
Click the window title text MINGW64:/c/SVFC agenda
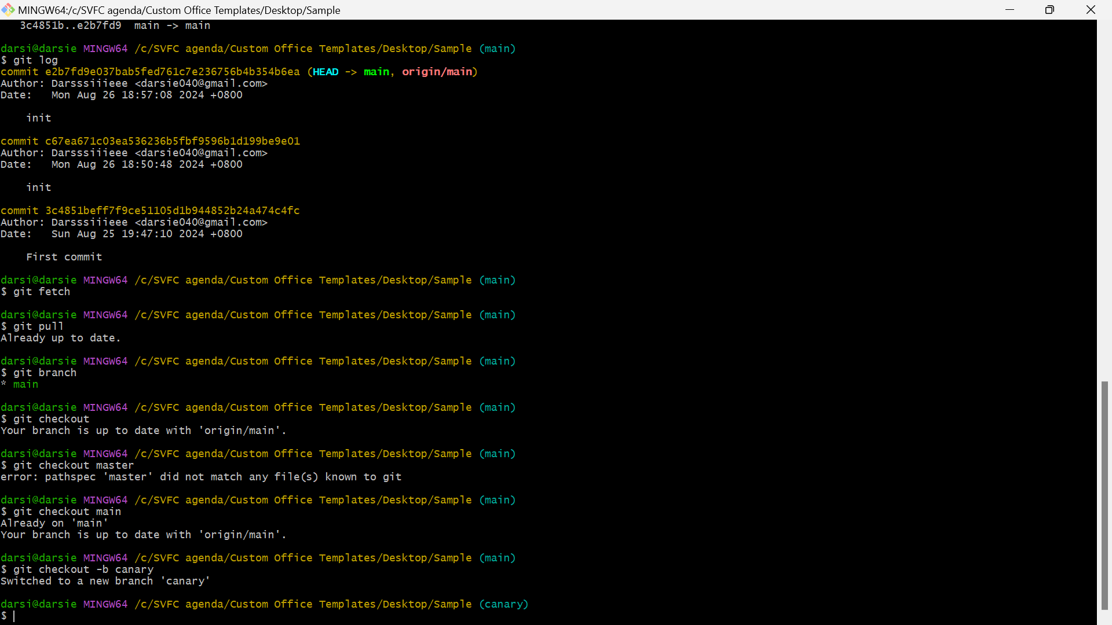(179, 10)
